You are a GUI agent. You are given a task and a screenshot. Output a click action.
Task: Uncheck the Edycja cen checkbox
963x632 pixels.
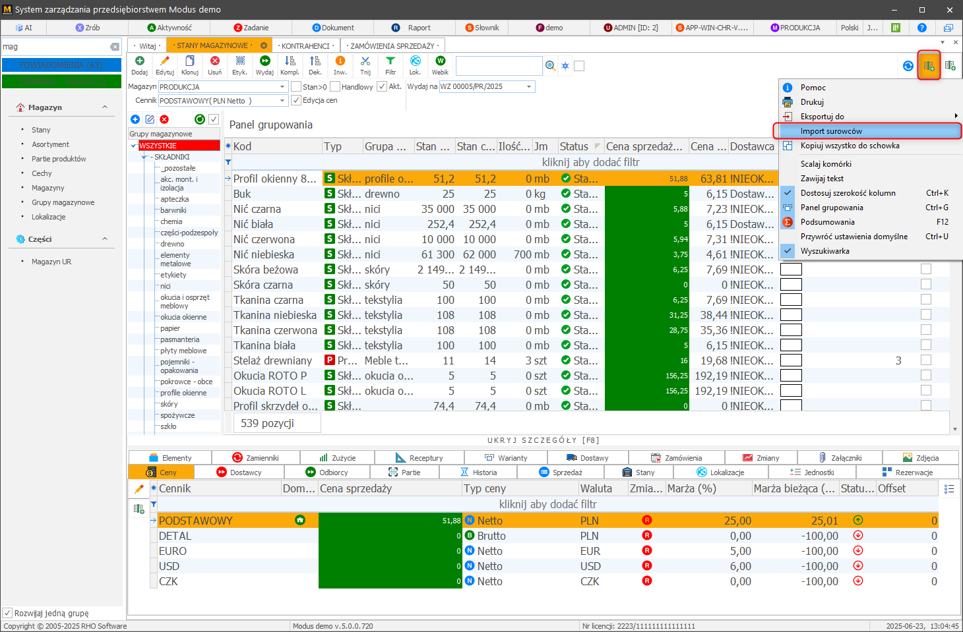coord(297,101)
